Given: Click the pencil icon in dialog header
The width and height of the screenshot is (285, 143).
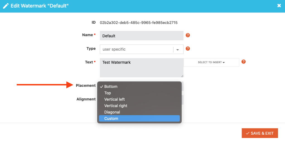Looking at the screenshot, I should (x=6, y=6).
